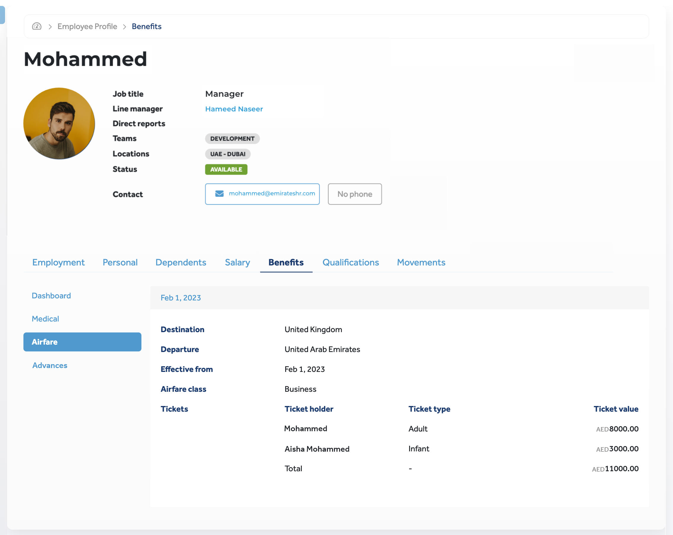This screenshot has width=673, height=535.
Task: Click Mohammed's profile photo
Action: click(59, 123)
